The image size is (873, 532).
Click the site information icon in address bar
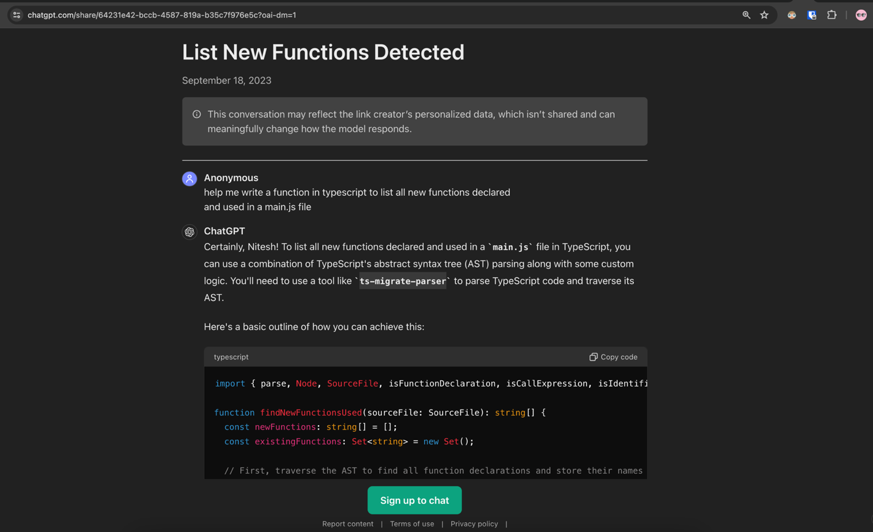click(17, 15)
